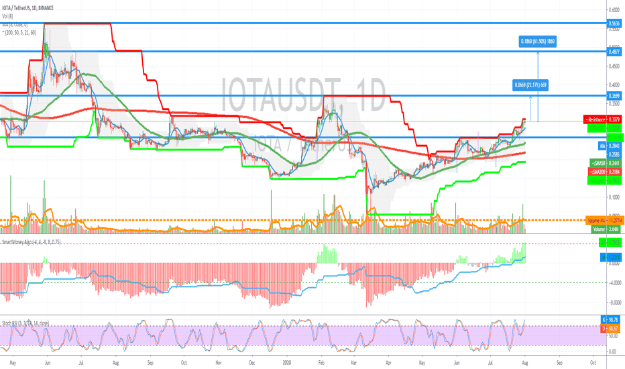Click the May label on the time axis
This screenshot has height=369, width=625.
tap(13, 363)
